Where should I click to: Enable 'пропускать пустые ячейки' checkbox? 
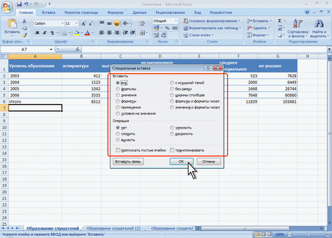(x=118, y=150)
